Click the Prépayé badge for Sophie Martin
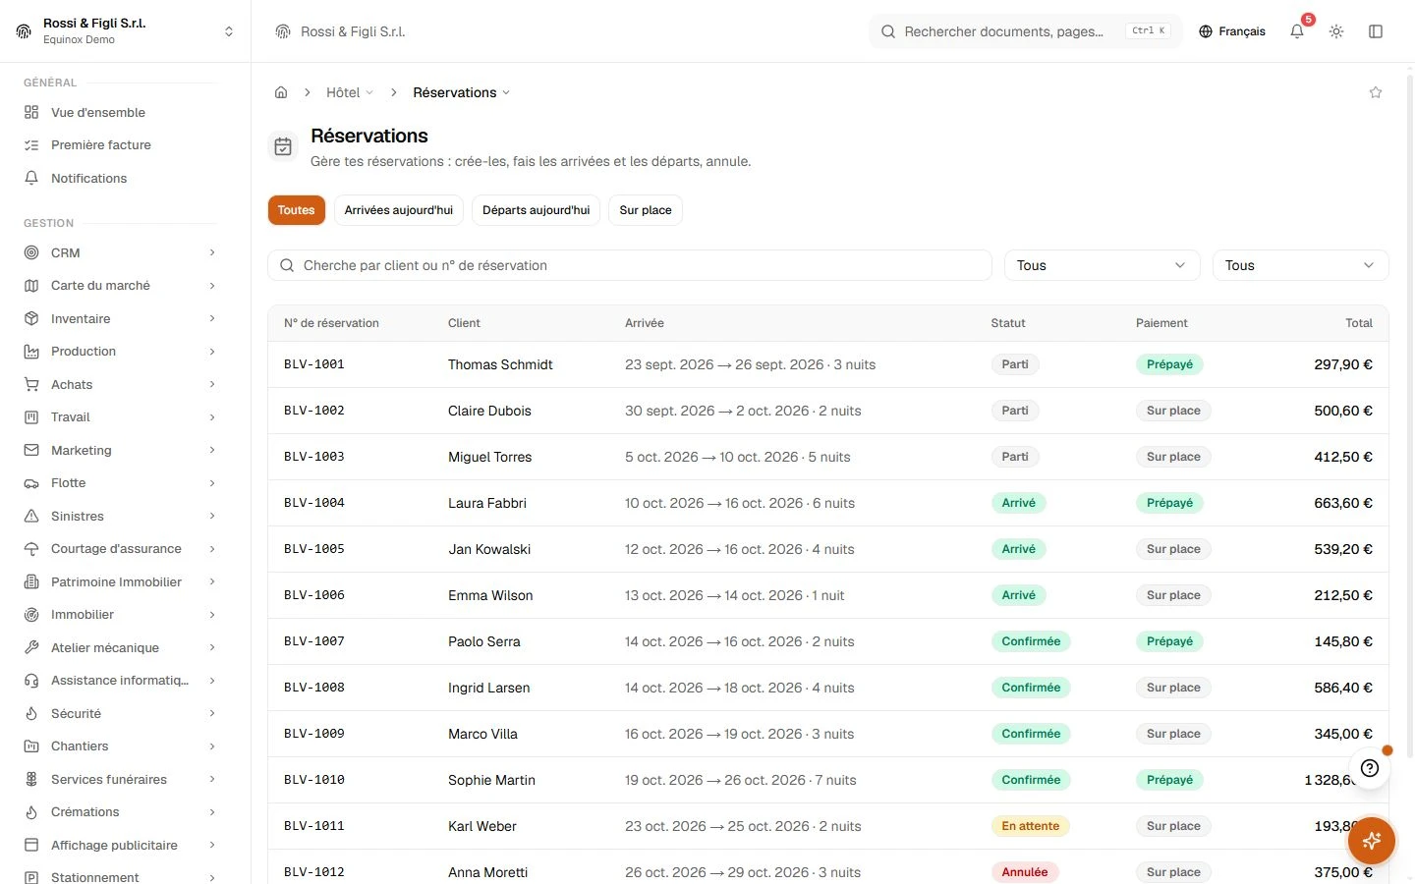1415x884 pixels. tap(1169, 780)
